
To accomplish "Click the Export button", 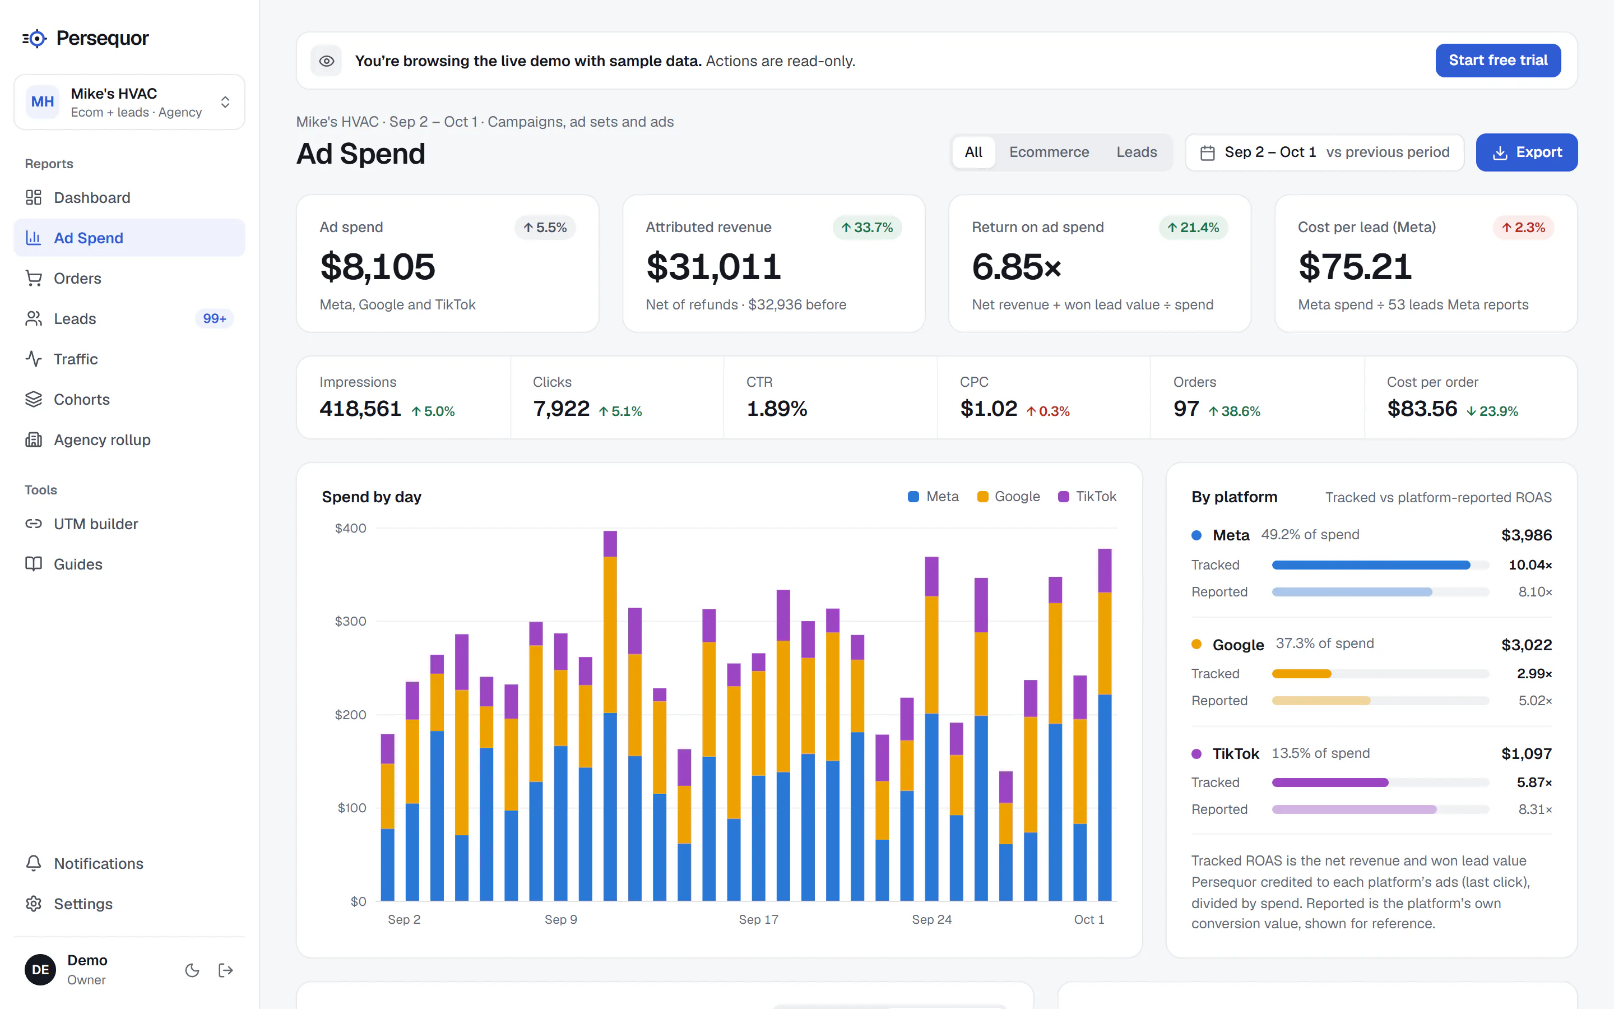I will (1527, 152).
